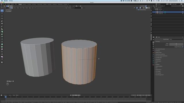Viewport: 184px width, 103px height.
Task: Play animation in timeline
Action: pyautogui.click(x=77, y=95)
